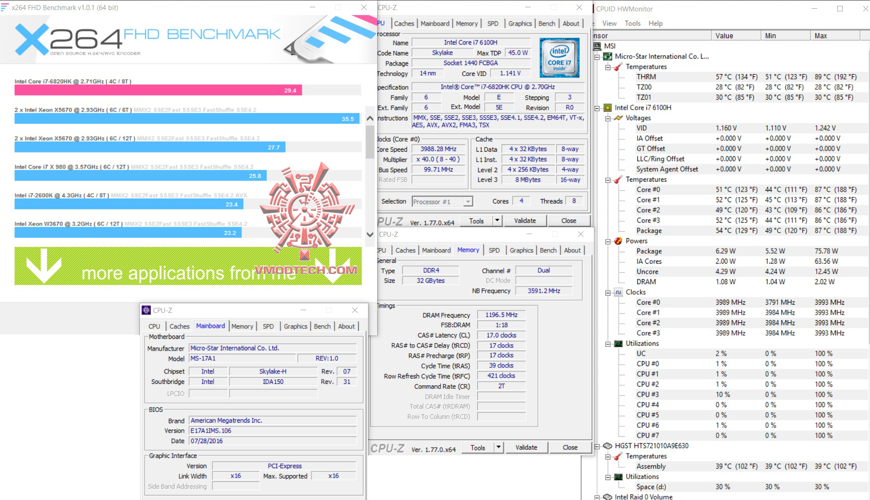Image resolution: width=870 pixels, height=500 pixels.
Task: Collapse the Intel Core i7 6100H node in HWMonitor
Action: [597, 108]
